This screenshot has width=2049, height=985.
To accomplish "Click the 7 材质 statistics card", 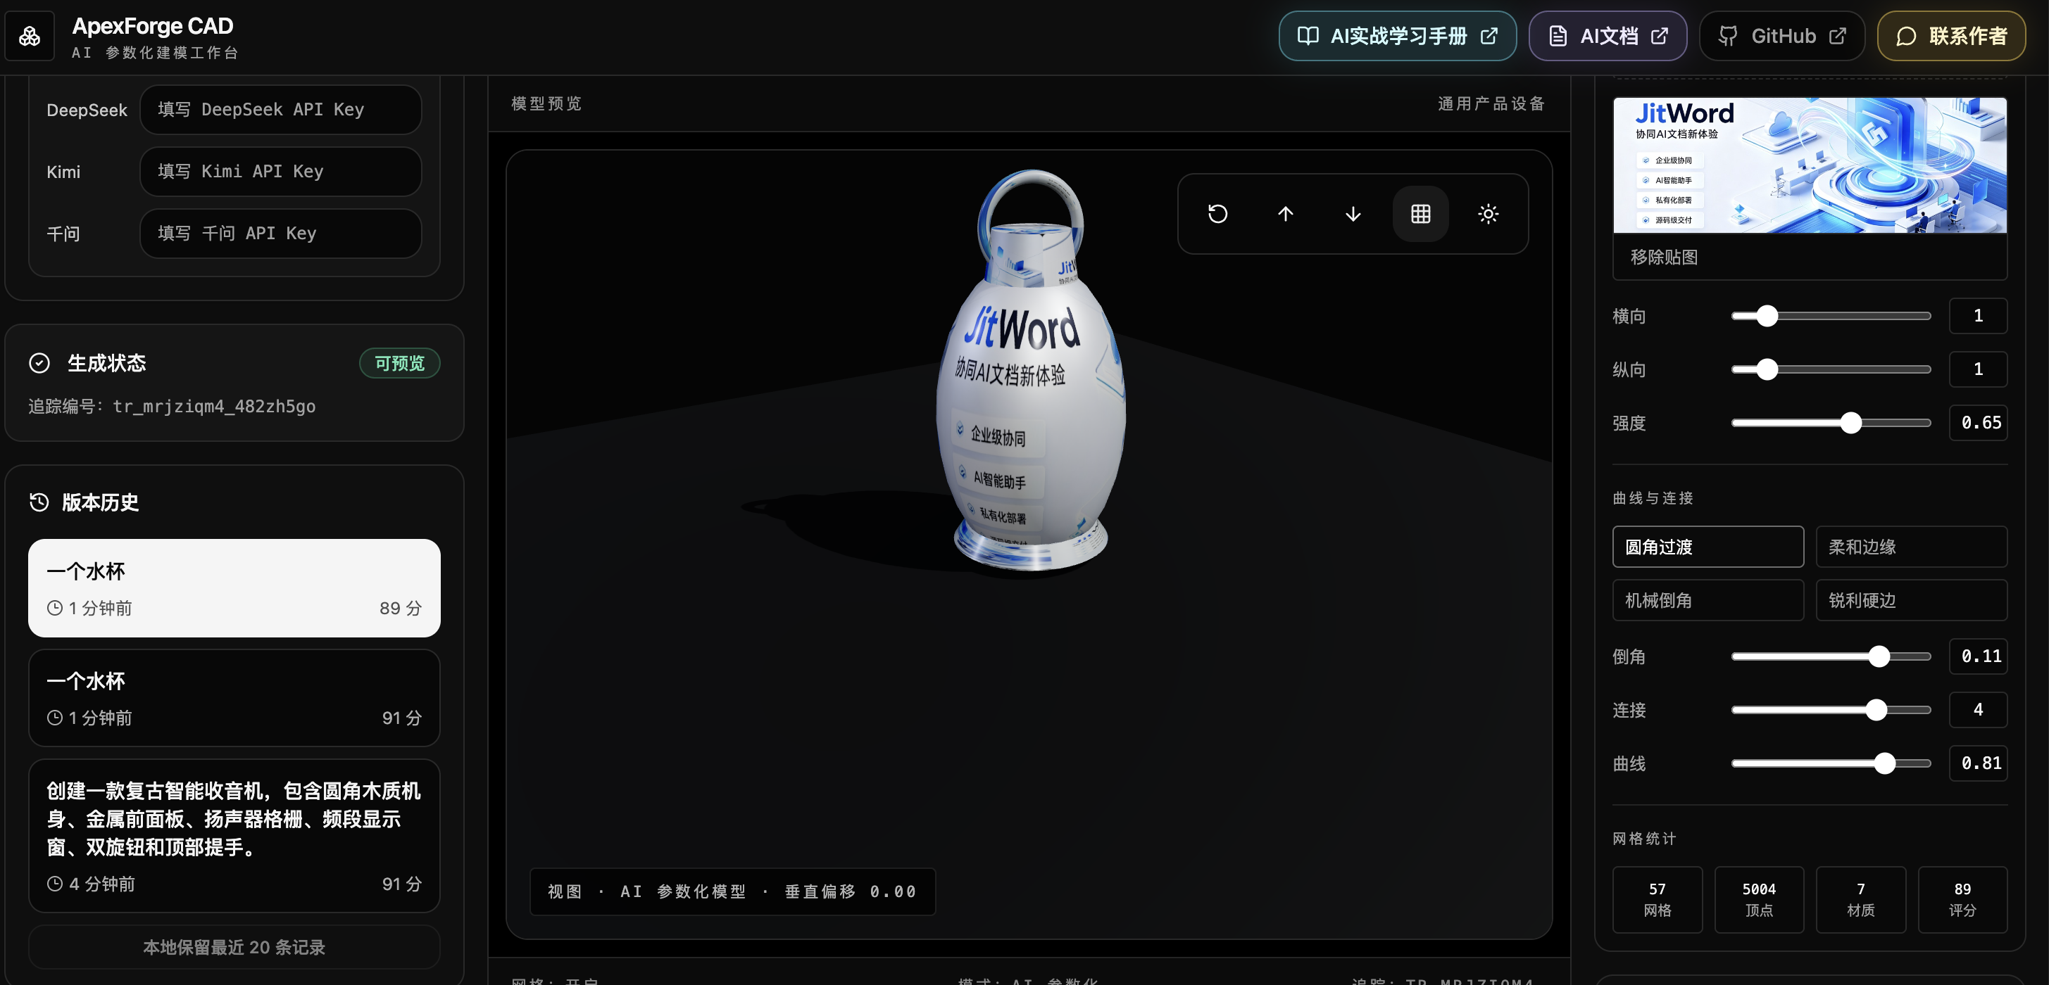I will click(1861, 899).
